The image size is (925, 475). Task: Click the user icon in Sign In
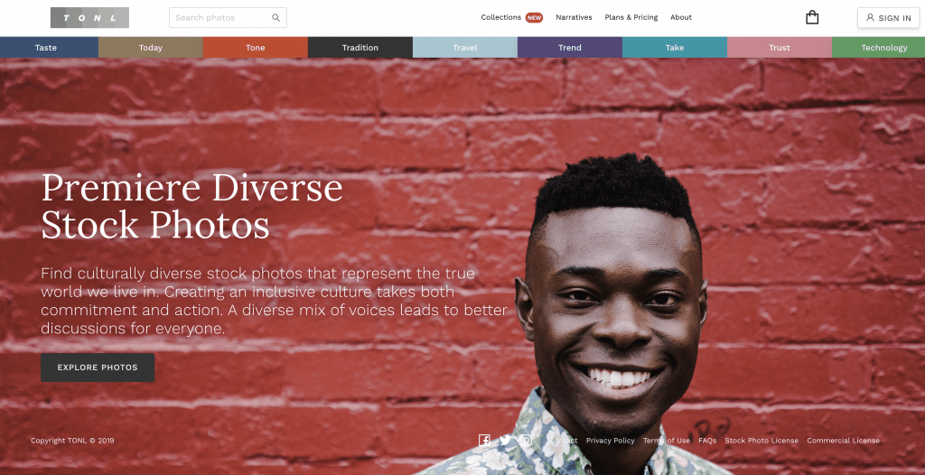[x=870, y=18]
